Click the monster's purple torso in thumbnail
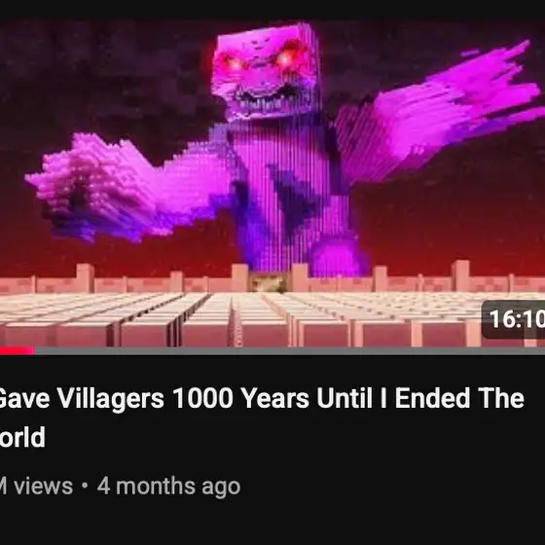Screen dimensions: 545x545 288,195
